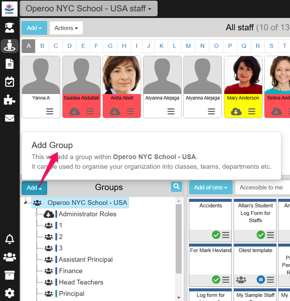Select Operoo NYC School - USA group

80,203
